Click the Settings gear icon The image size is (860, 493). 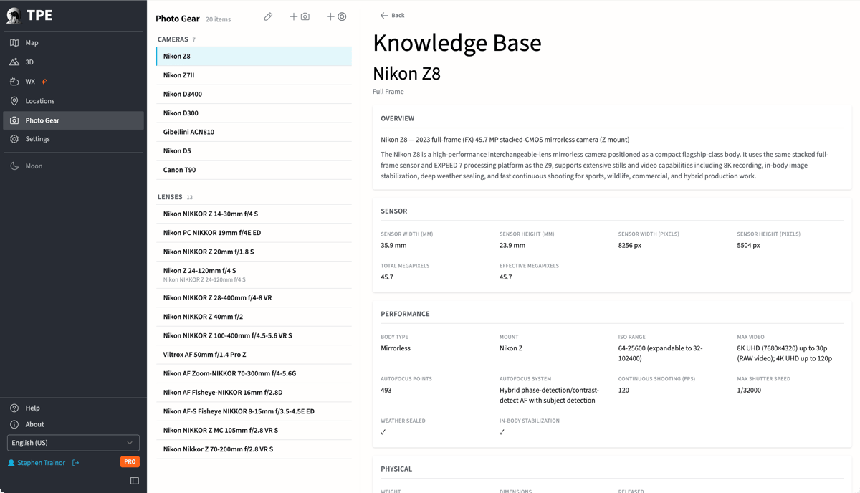14,139
